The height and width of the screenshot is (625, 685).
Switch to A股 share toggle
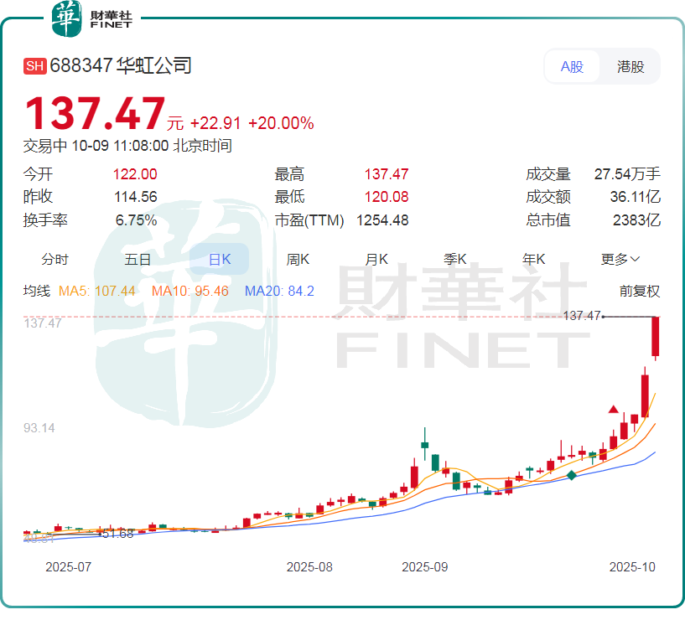pos(573,67)
